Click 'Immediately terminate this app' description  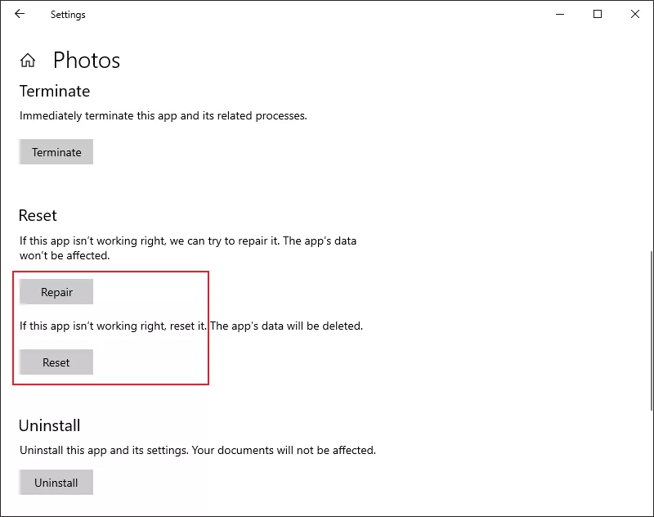pos(163,115)
